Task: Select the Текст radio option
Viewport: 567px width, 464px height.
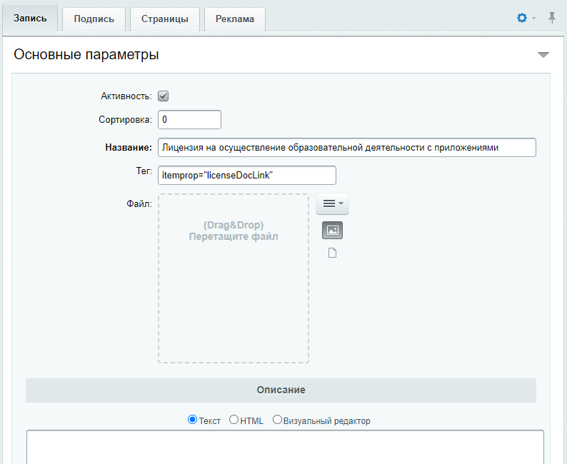Action: [x=192, y=420]
